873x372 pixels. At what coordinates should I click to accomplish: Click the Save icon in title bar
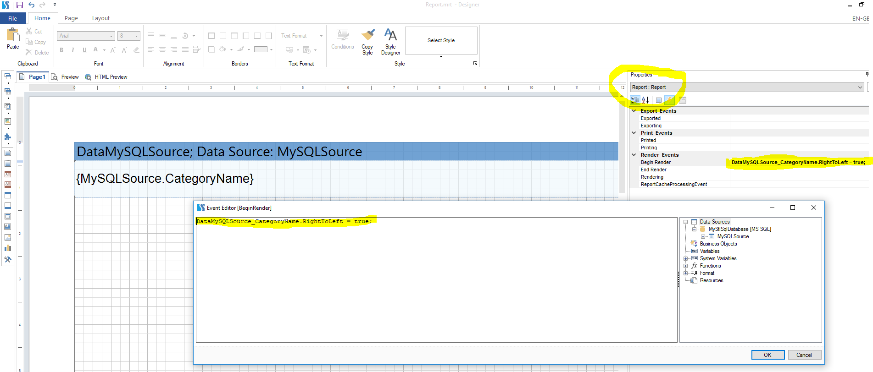pos(20,5)
